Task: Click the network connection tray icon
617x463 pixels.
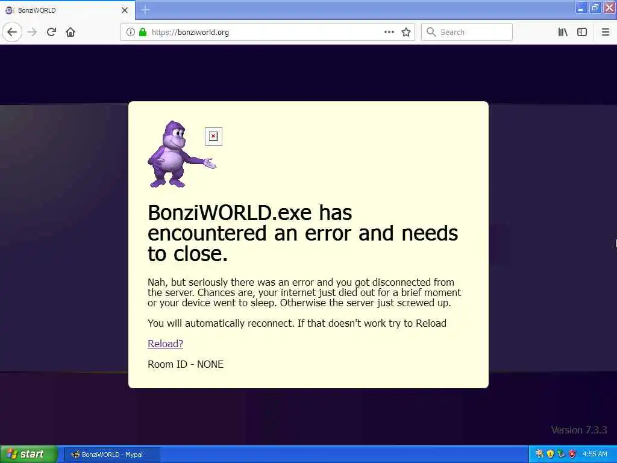Action: coord(561,454)
